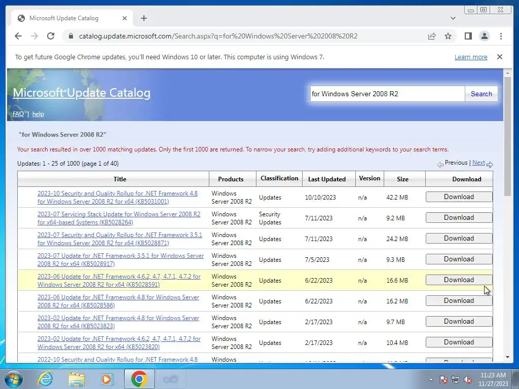Open KB5023820 update link
The width and height of the screenshot is (519, 389).
[119, 343]
